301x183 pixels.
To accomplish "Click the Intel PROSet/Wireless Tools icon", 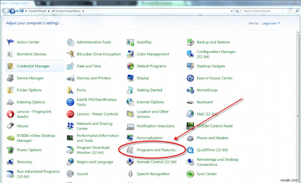I will (x=70, y=102).
